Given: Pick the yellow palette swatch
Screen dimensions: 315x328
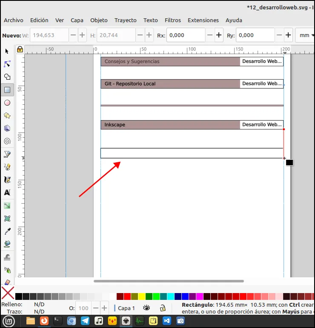Looking at the screenshot, I should pos(141,296).
